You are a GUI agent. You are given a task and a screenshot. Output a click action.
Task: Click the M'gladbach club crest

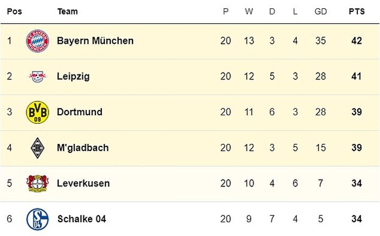click(x=37, y=148)
